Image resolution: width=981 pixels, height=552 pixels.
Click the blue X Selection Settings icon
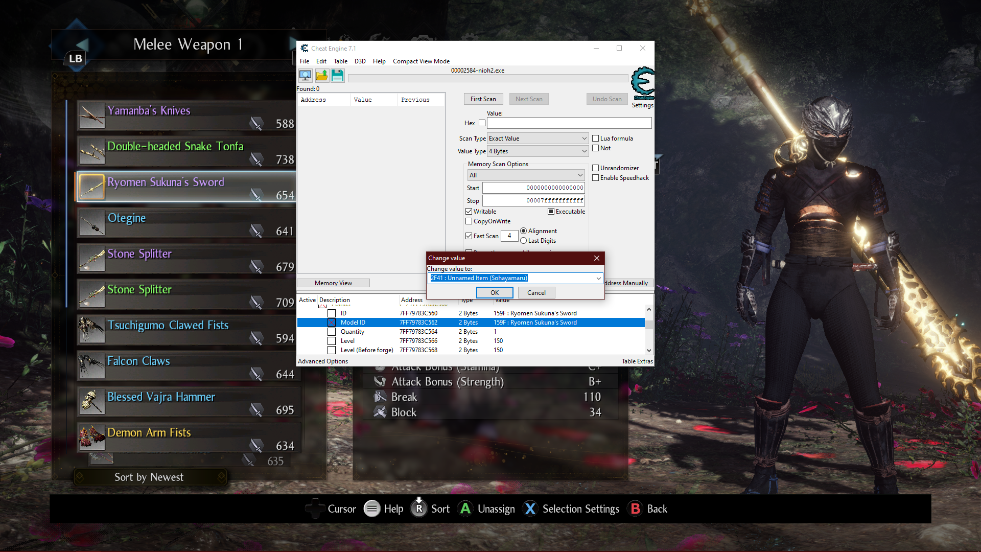click(x=530, y=509)
